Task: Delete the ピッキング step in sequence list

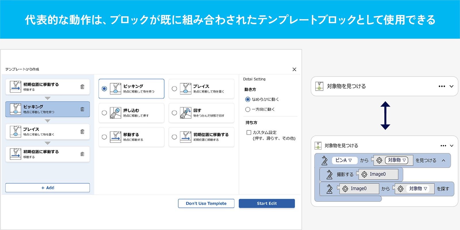Action: click(82, 109)
